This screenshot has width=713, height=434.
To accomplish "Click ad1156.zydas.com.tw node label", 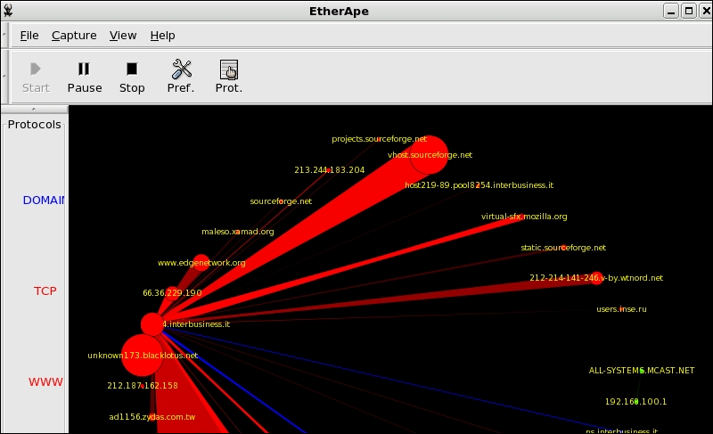I will [152, 417].
